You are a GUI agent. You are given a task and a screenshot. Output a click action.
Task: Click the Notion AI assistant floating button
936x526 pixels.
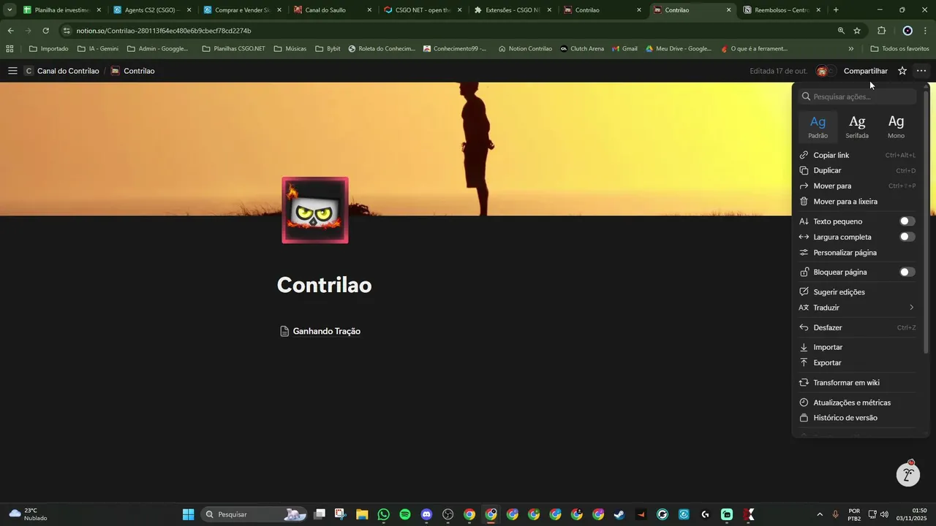click(x=908, y=475)
